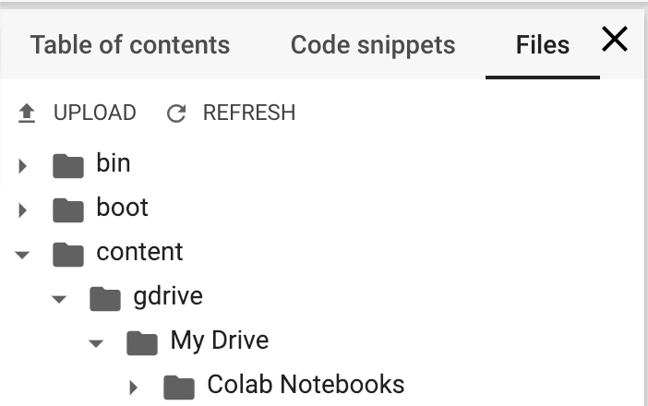Expand the bin folder arrow
This screenshot has height=406, width=648.
22,166
